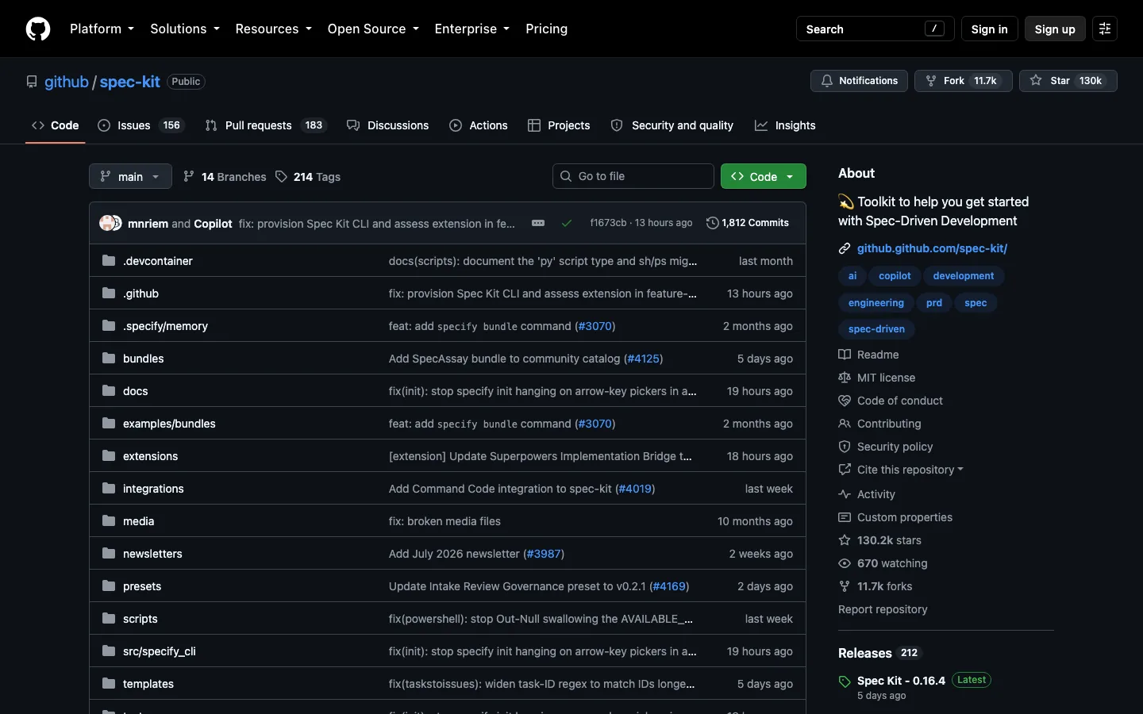Click the fork icon in Fork button

(x=931, y=81)
